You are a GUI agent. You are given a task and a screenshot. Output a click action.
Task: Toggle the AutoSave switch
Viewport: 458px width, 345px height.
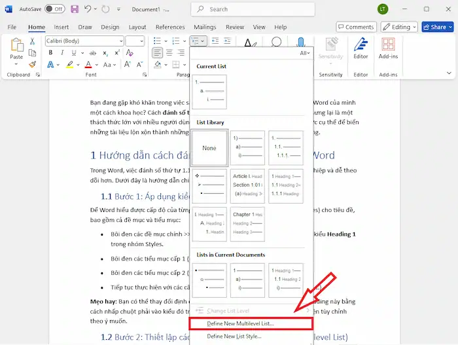[55, 9]
